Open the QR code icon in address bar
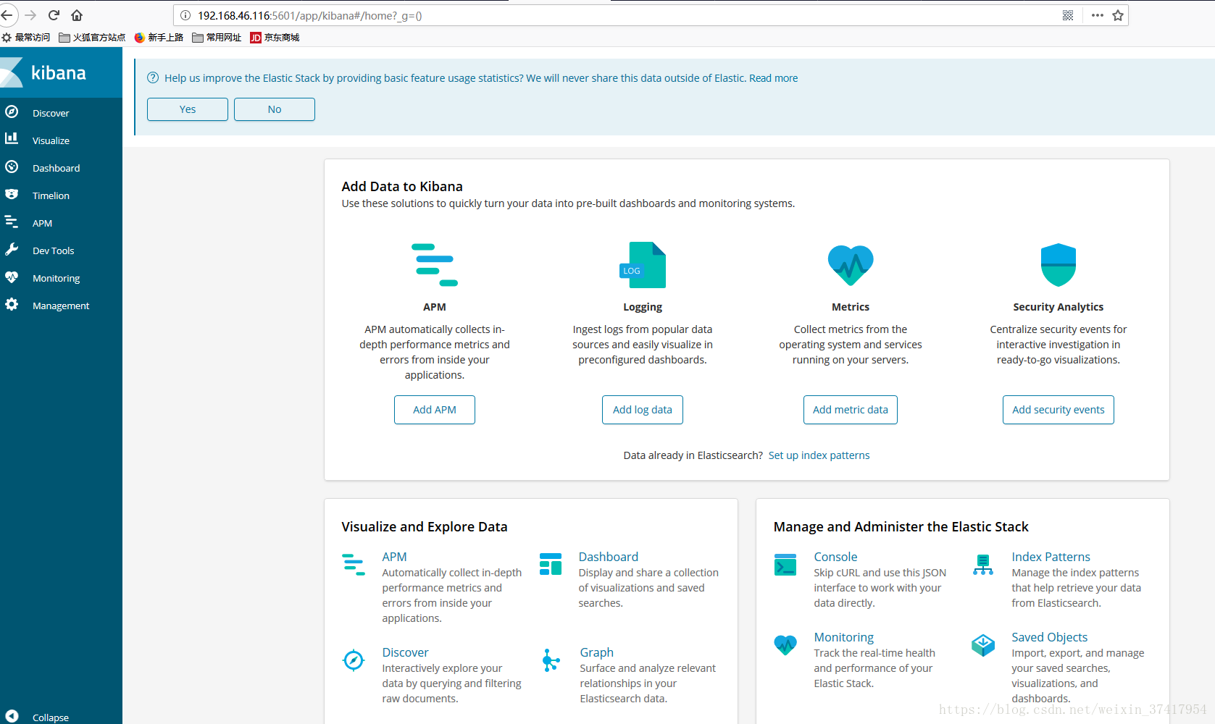The height and width of the screenshot is (724, 1215). pos(1068,15)
